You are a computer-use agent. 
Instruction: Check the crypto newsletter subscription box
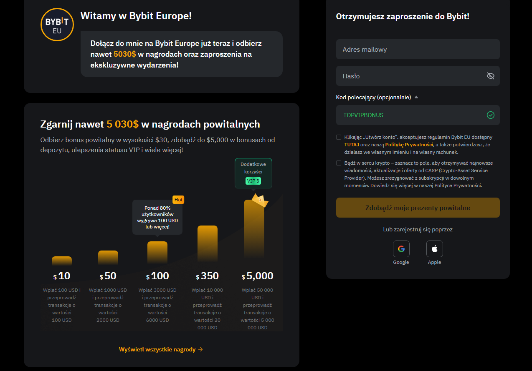coord(339,163)
